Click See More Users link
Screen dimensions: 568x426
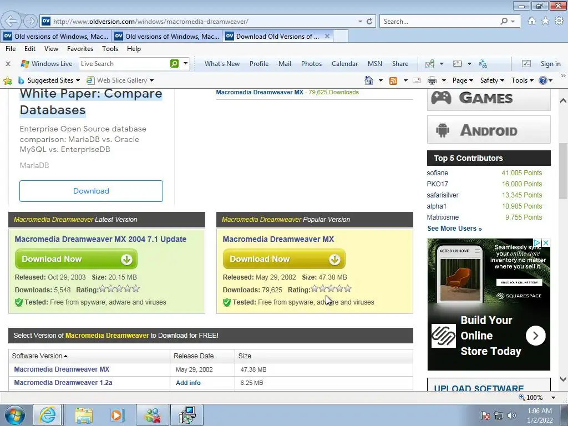click(454, 229)
